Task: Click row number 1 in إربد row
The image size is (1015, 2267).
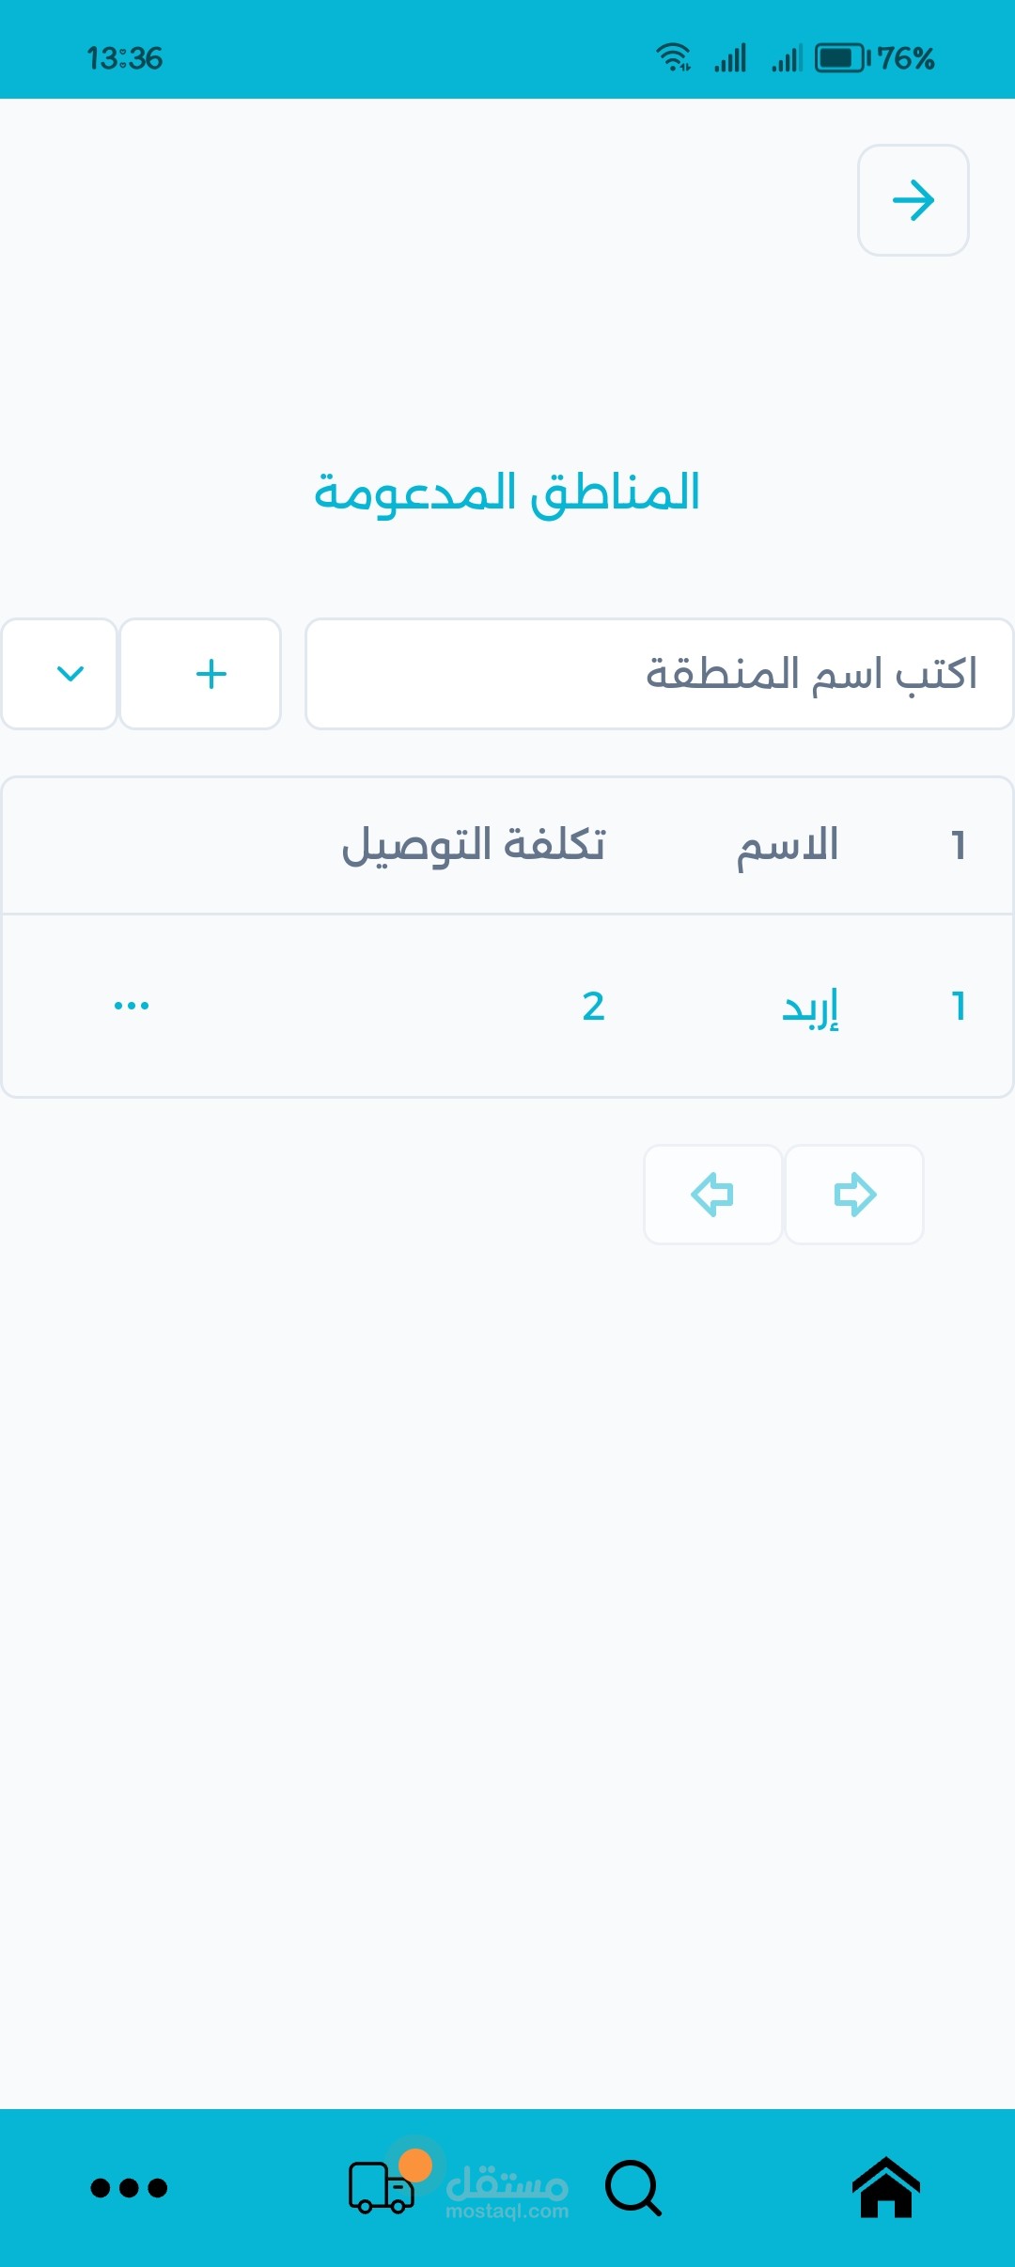Action: click(958, 1007)
